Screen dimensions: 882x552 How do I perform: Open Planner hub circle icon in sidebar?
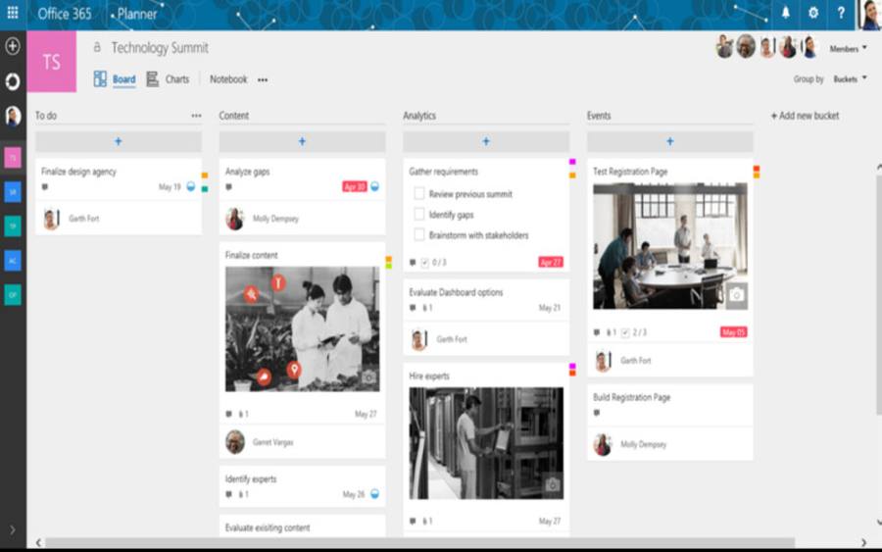pos(13,81)
